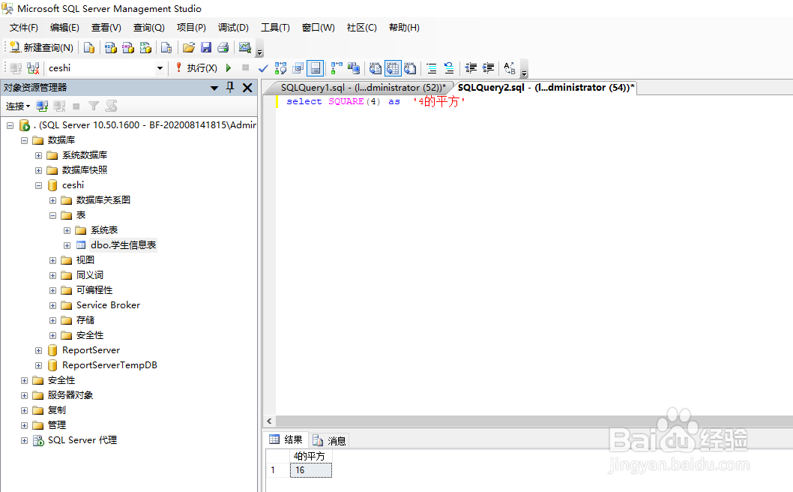Click the result cell showing 16

pos(311,470)
